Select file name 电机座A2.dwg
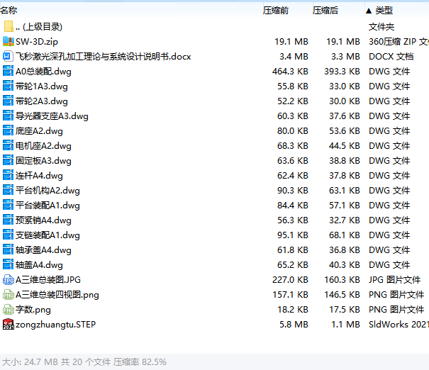Viewport: 429px width, 370px height. click(43, 146)
